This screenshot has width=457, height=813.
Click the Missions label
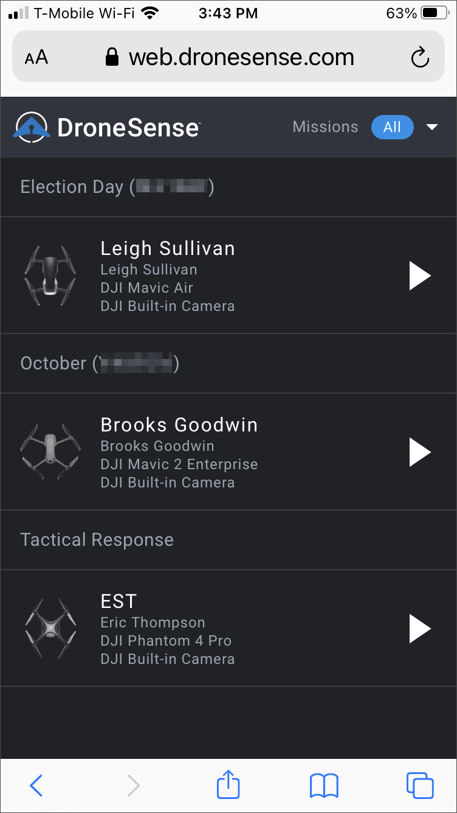[325, 127]
